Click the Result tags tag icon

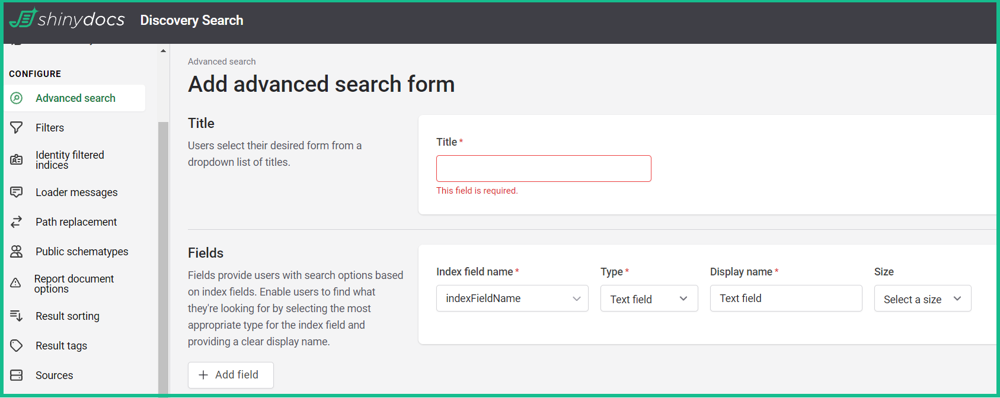point(17,346)
